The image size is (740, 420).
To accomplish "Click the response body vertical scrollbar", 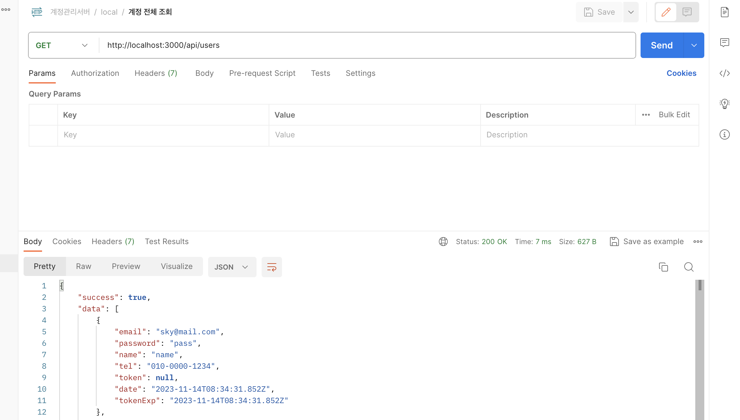I will point(700,350).
